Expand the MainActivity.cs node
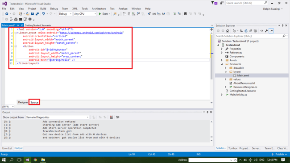The width and height of the screenshot is (290, 163). click(x=222, y=95)
